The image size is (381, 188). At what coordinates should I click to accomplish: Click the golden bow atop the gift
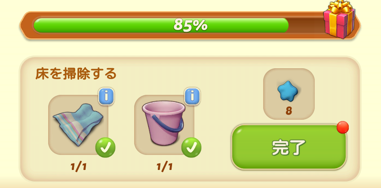click(340, 7)
